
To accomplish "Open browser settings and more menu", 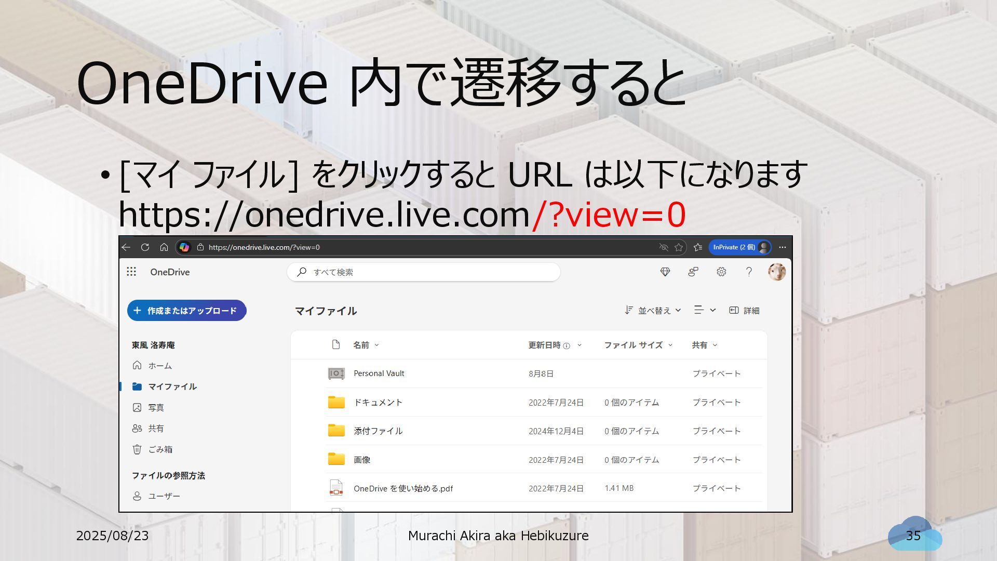I will click(x=783, y=247).
